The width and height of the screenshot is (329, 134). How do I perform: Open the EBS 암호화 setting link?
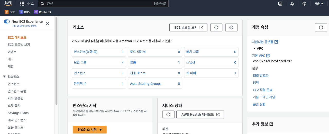[261, 75]
